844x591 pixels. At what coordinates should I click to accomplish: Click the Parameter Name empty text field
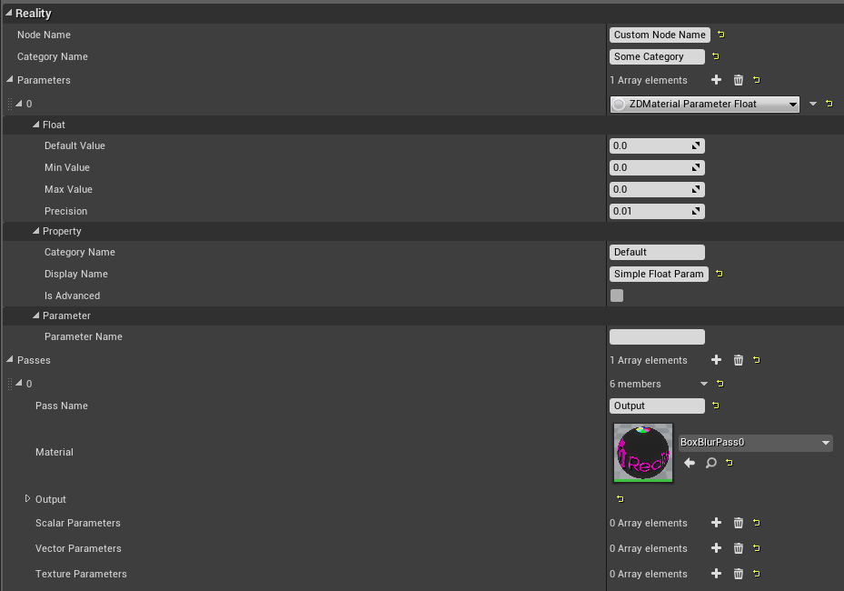[657, 336]
